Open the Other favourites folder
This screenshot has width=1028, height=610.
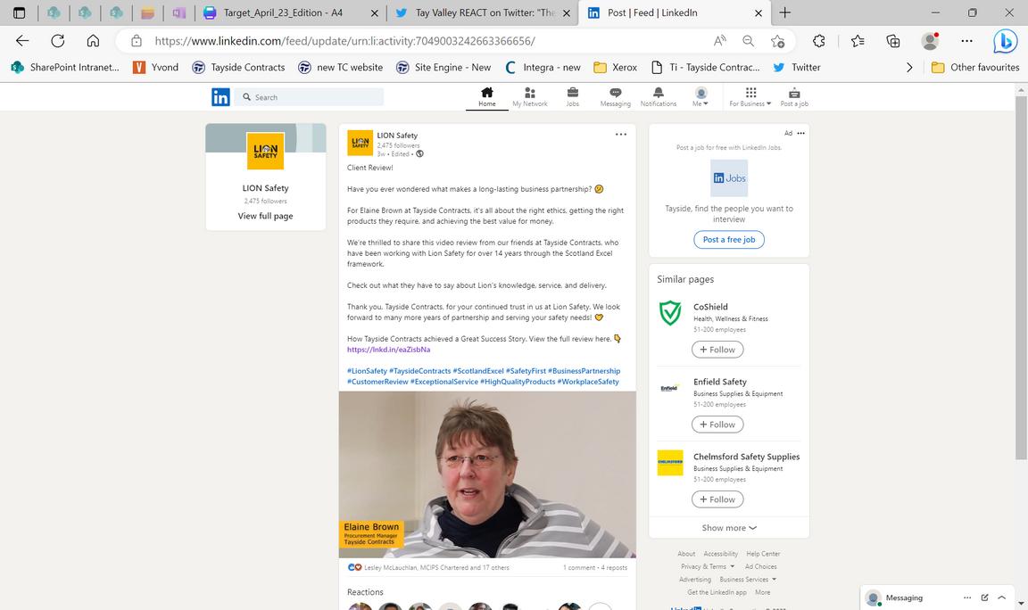(975, 67)
